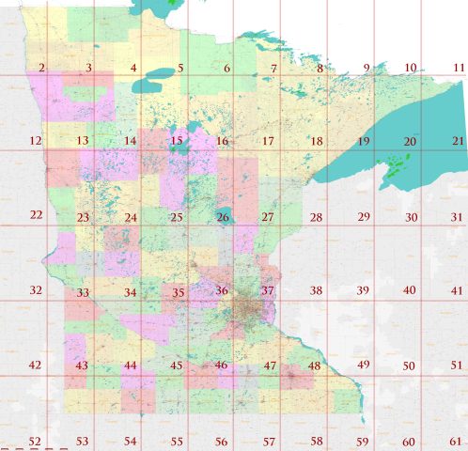Viewport: 468px width, 451px height.
Task: Click grid label 29
Action: pyautogui.click(x=364, y=216)
